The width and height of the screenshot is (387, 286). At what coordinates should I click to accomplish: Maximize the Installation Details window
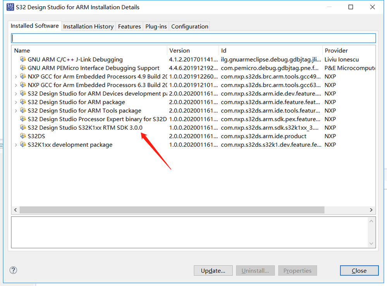351,7
